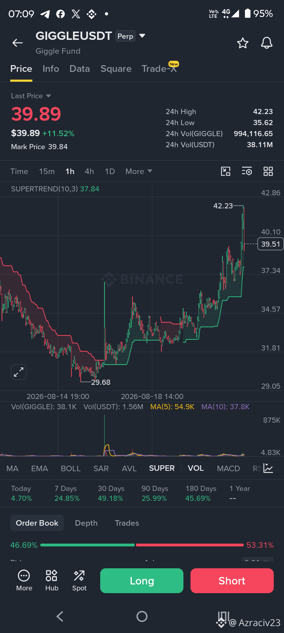284x633 pixels.
Task: Select the 1h chart interval
Action: pyautogui.click(x=70, y=171)
